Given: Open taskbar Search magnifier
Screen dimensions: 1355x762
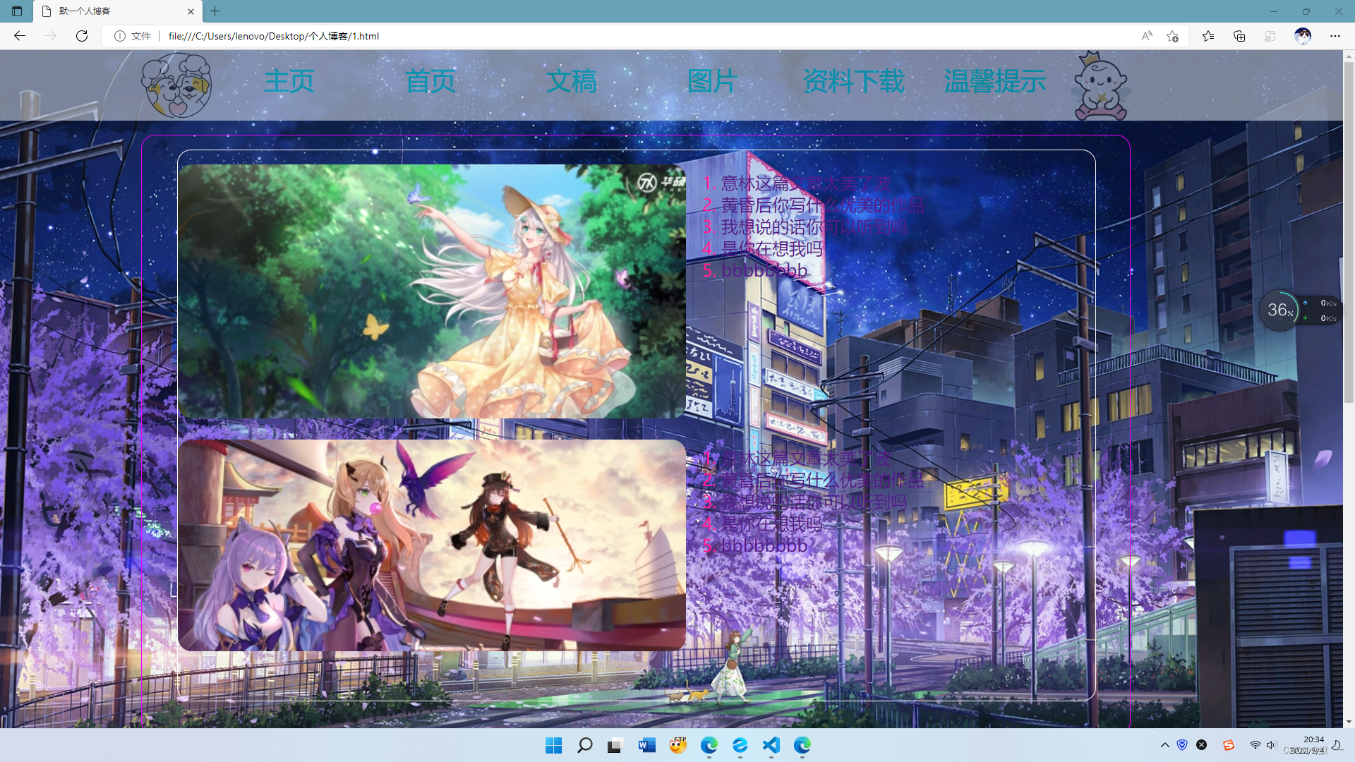Looking at the screenshot, I should [584, 745].
